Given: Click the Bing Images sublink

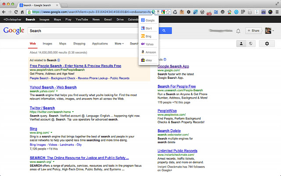Looking at the screenshot, I should (38, 145).
